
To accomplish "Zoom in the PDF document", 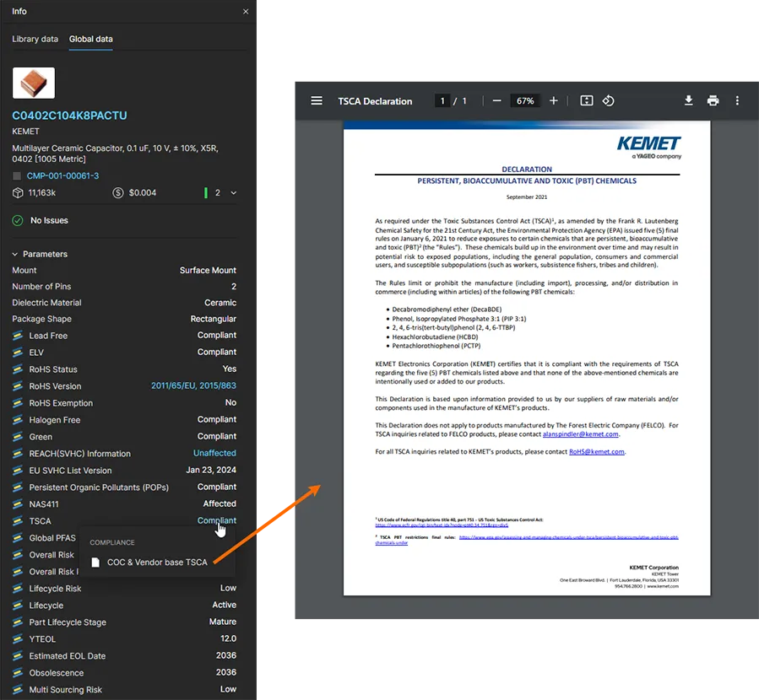I will (553, 100).
